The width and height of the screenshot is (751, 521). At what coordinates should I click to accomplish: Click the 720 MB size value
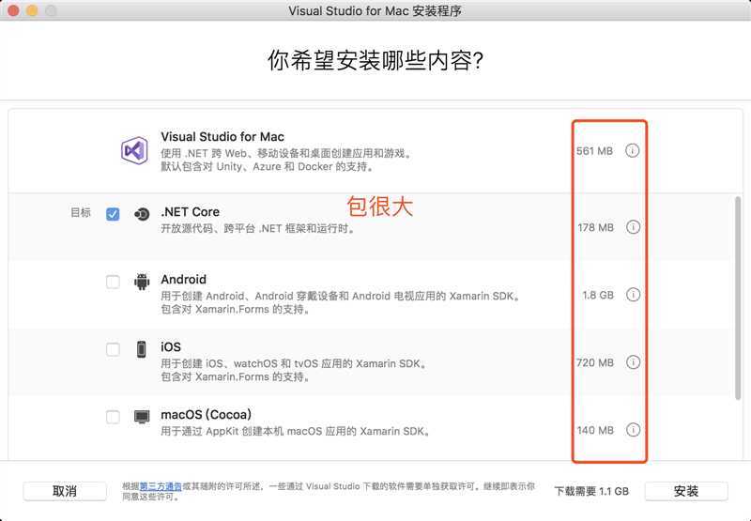point(595,362)
